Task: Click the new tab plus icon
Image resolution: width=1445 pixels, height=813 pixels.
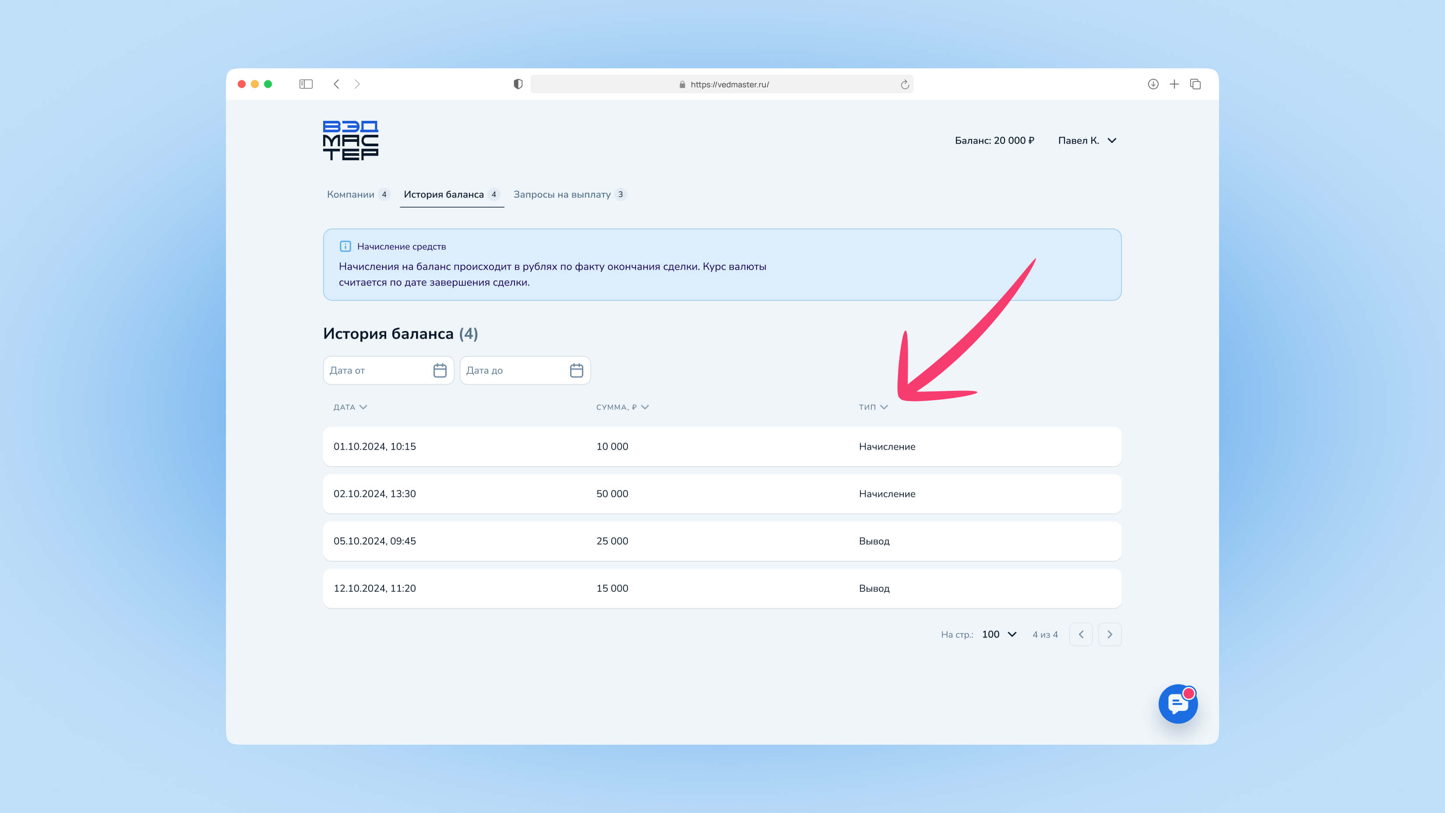Action: tap(1174, 84)
